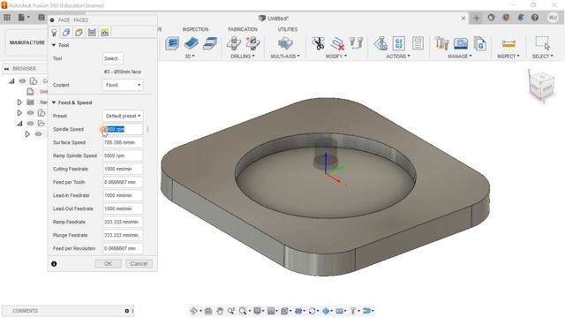Click the Ramp Feedrate field
This screenshot has width=565, height=318.
tap(123, 222)
